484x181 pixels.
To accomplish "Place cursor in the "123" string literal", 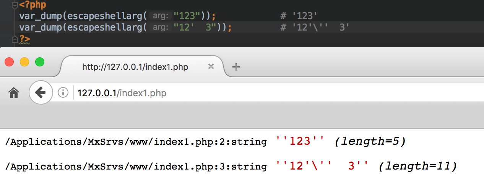I will pos(187,16).
